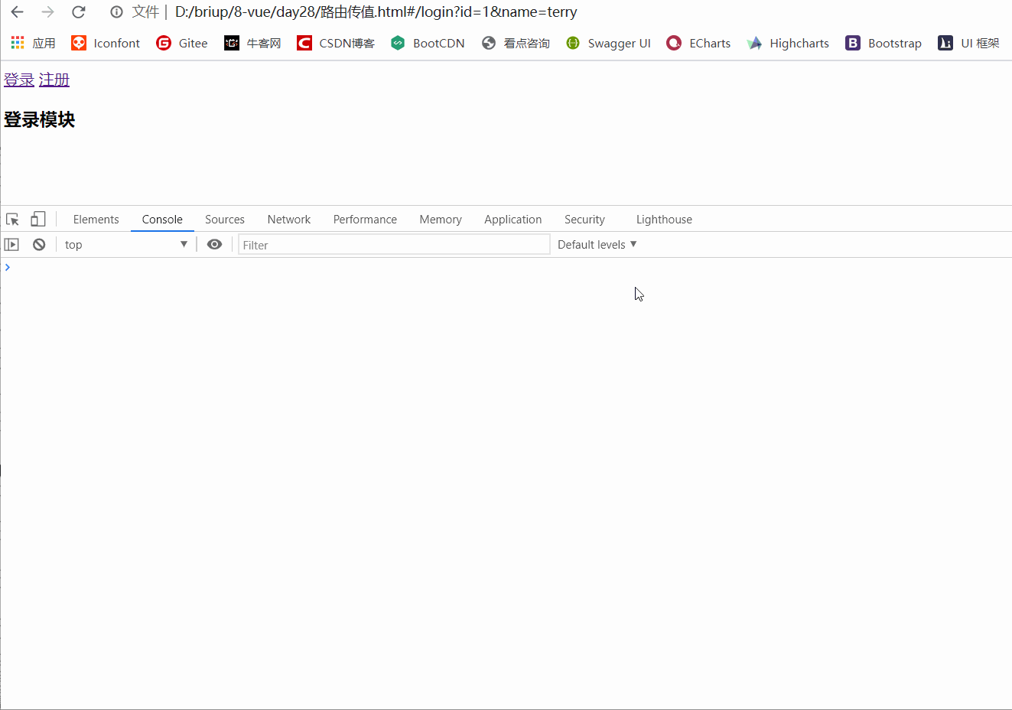The image size is (1012, 710).
Task: Switch to the Security tab
Action: [x=584, y=220]
